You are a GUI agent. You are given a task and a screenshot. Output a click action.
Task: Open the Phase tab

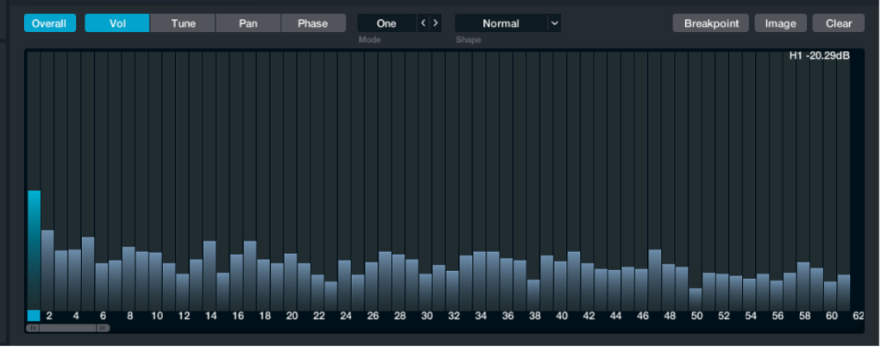pos(312,23)
